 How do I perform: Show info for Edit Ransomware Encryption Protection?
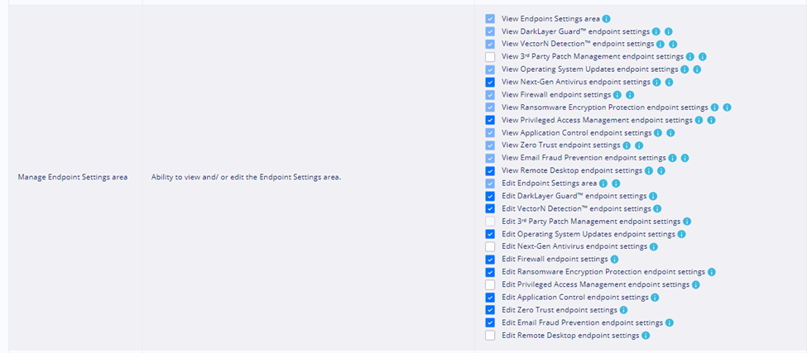coord(711,272)
